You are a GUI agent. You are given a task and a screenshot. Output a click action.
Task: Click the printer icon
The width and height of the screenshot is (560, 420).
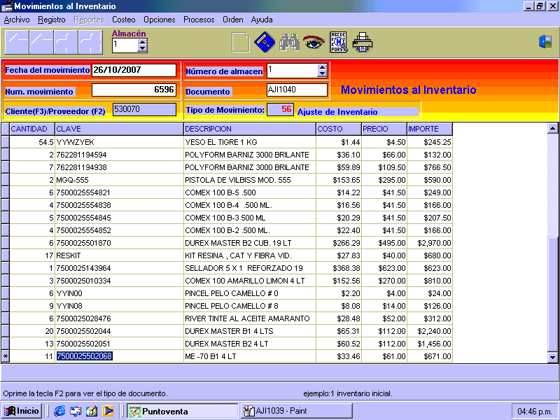[363, 43]
